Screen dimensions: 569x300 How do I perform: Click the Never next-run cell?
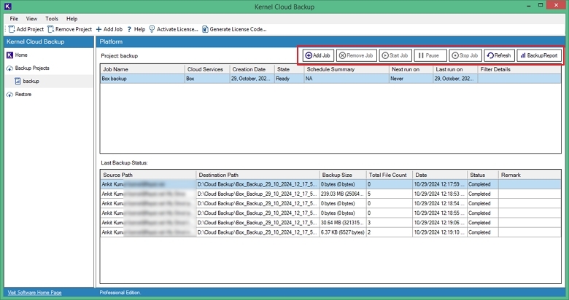point(411,79)
